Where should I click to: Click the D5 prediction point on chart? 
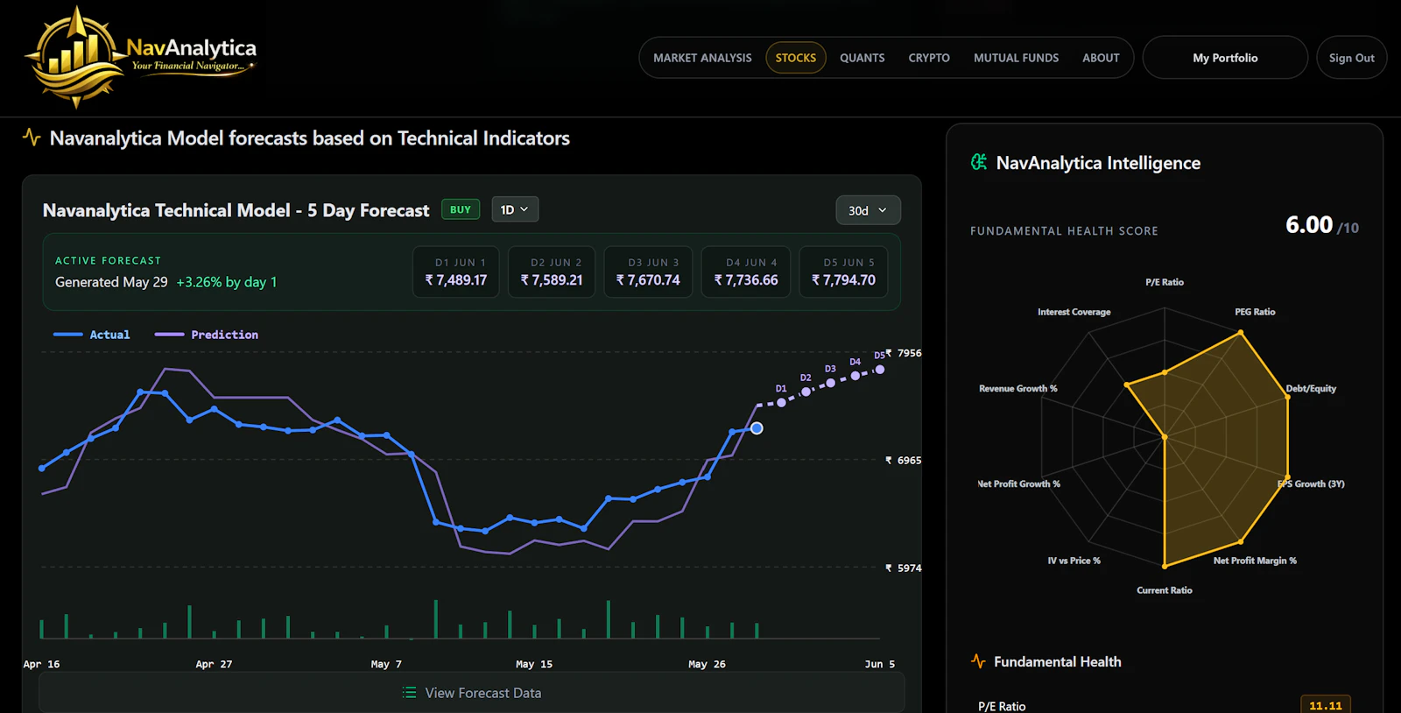pos(880,370)
